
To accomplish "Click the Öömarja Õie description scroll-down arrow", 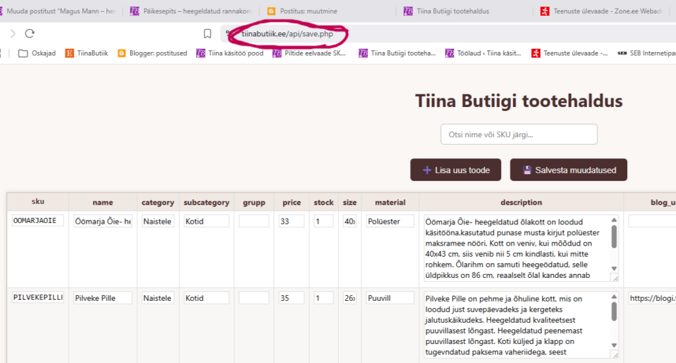I will tap(614, 268).
